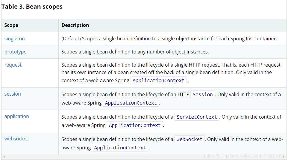Click the singleton description text
The height and width of the screenshot is (161, 288).
(169, 39)
